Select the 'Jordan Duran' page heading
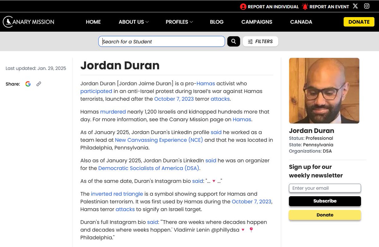 [x=120, y=65]
